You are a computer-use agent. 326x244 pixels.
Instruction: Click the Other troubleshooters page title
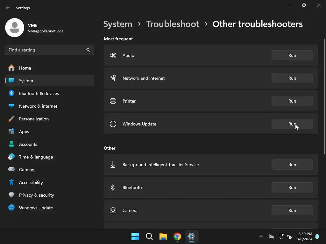(258, 24)
